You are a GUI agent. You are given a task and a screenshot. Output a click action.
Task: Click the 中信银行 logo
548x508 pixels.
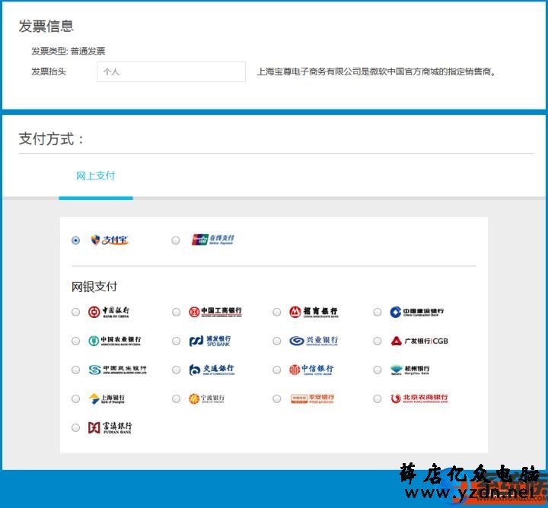tap(311, 370)
